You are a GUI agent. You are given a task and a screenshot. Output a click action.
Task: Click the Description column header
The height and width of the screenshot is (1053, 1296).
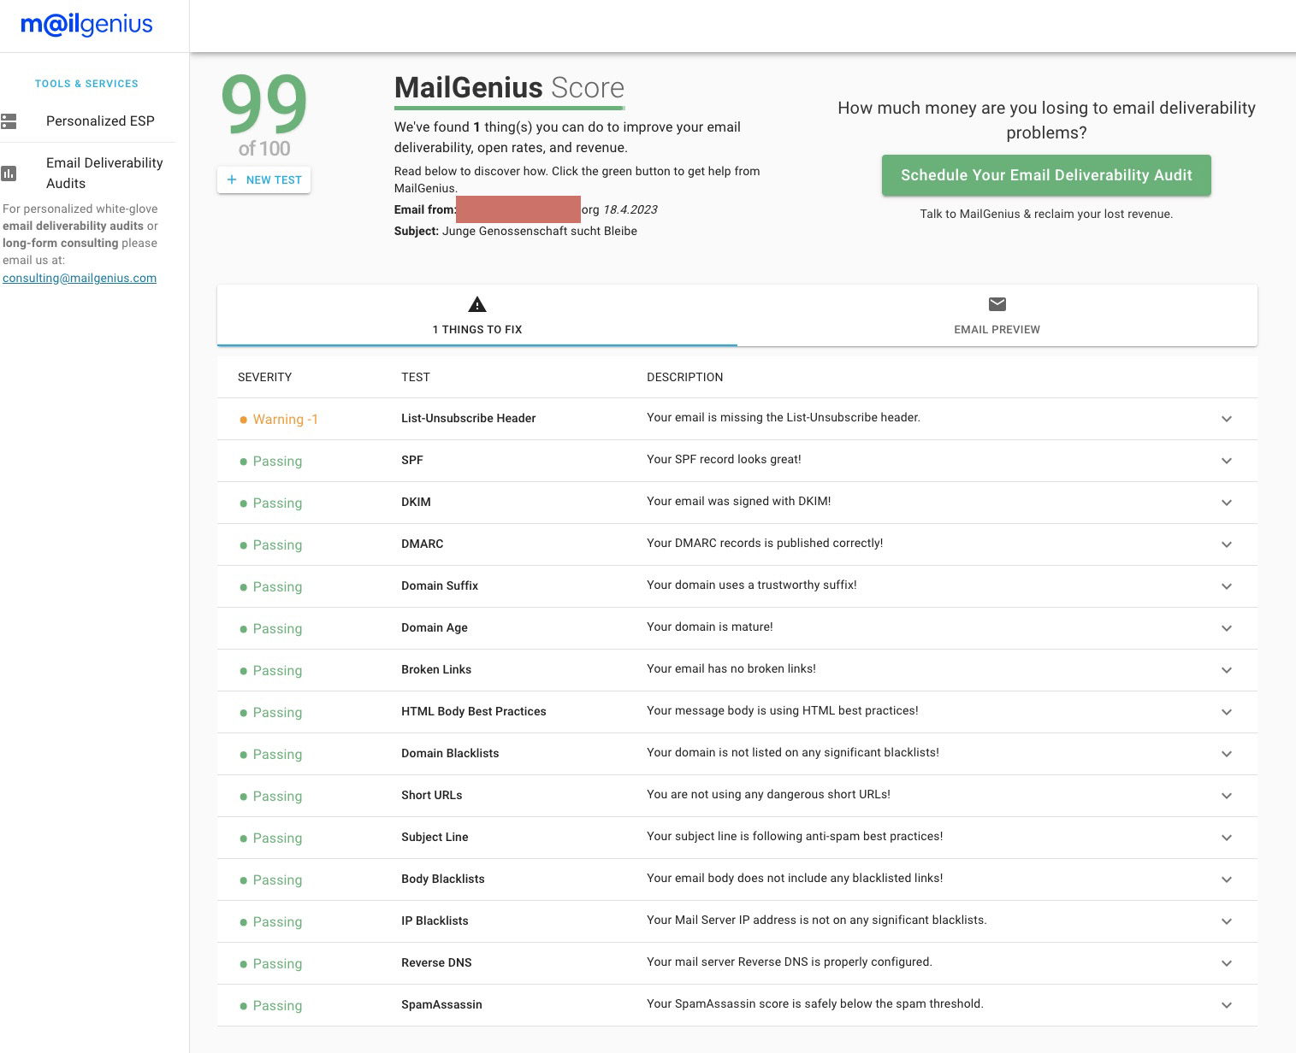point(685,377)
